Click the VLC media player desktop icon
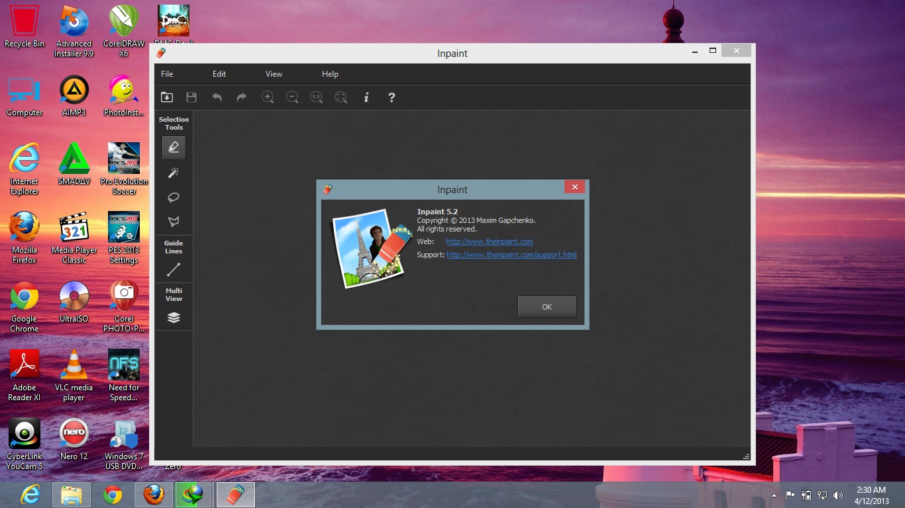 click(x=74, y=375)
